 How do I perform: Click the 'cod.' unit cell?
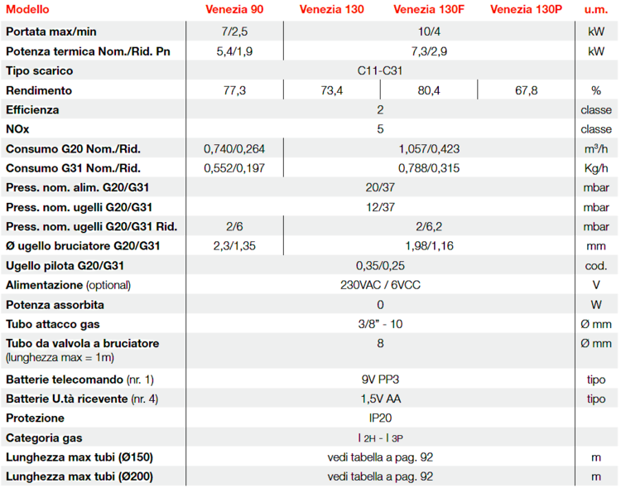click(x=596, y=266)
